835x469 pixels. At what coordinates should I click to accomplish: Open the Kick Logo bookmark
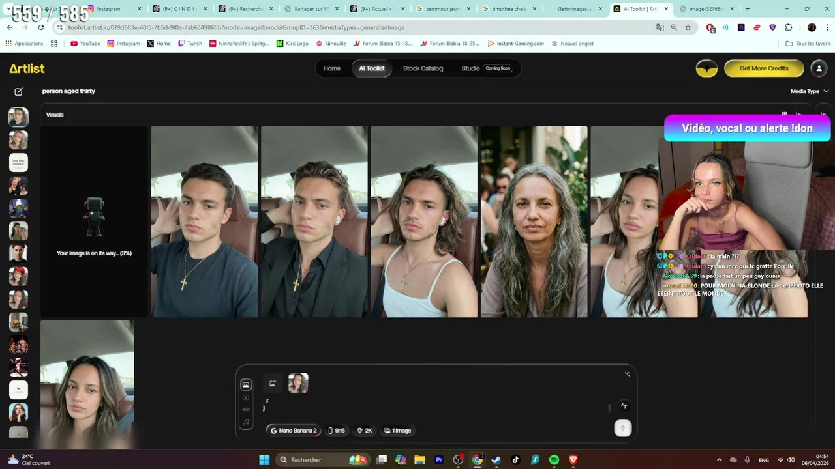(x=292, y=44)
